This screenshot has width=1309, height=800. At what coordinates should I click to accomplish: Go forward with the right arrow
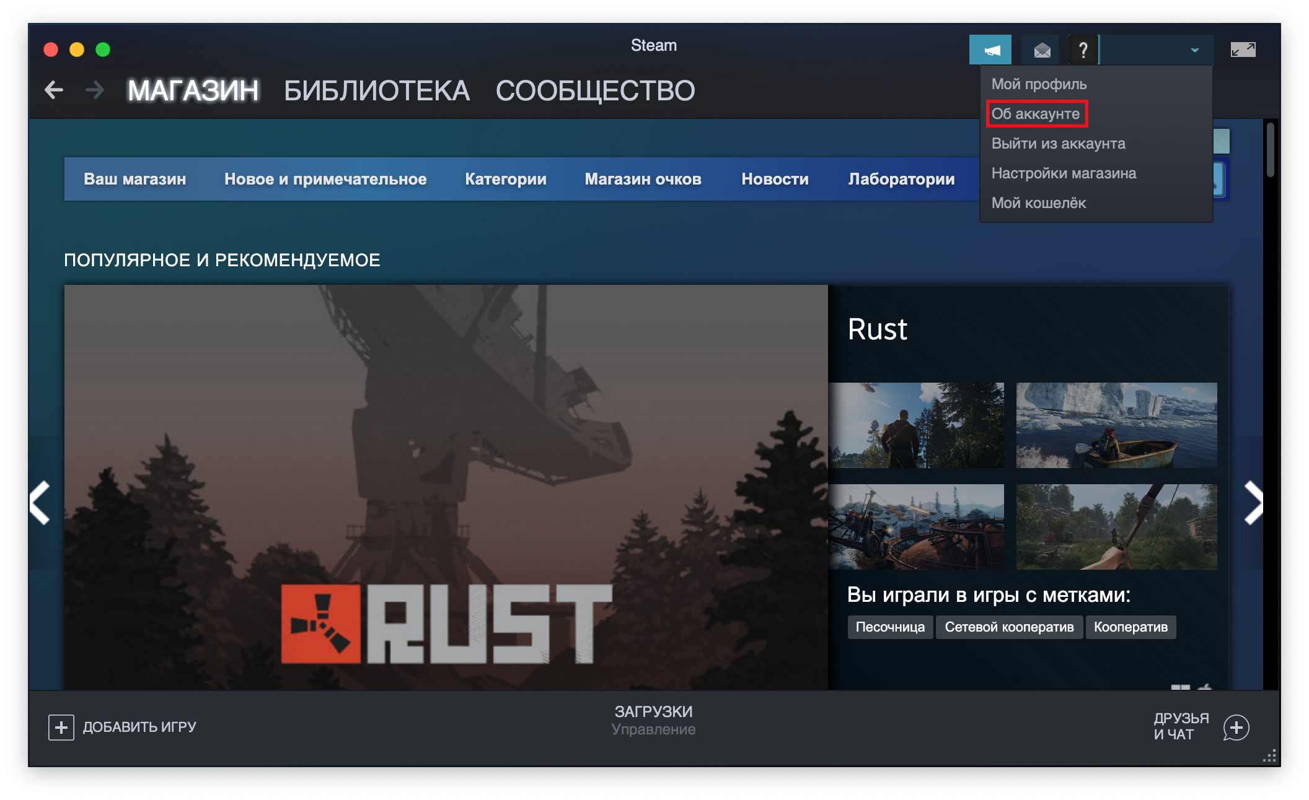95,90
